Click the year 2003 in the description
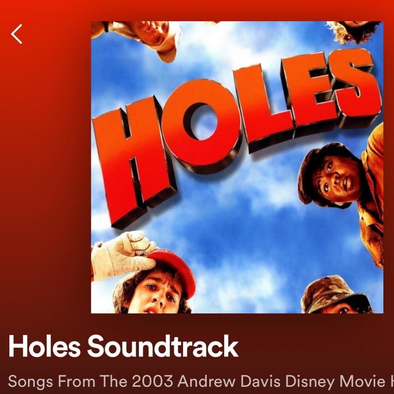This screenshot has width=394, height=394. pyautogui.click(x=152, y=382)
